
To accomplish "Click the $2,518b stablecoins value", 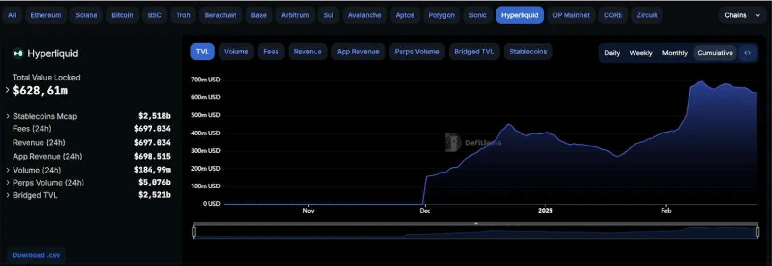I will (x=154, y=116).
